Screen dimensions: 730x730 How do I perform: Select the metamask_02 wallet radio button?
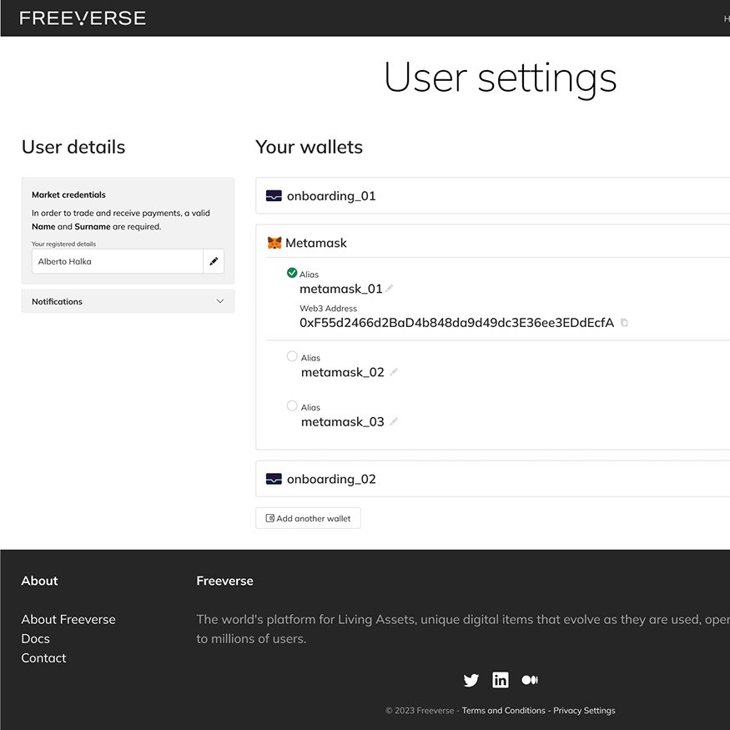[292, 356]
